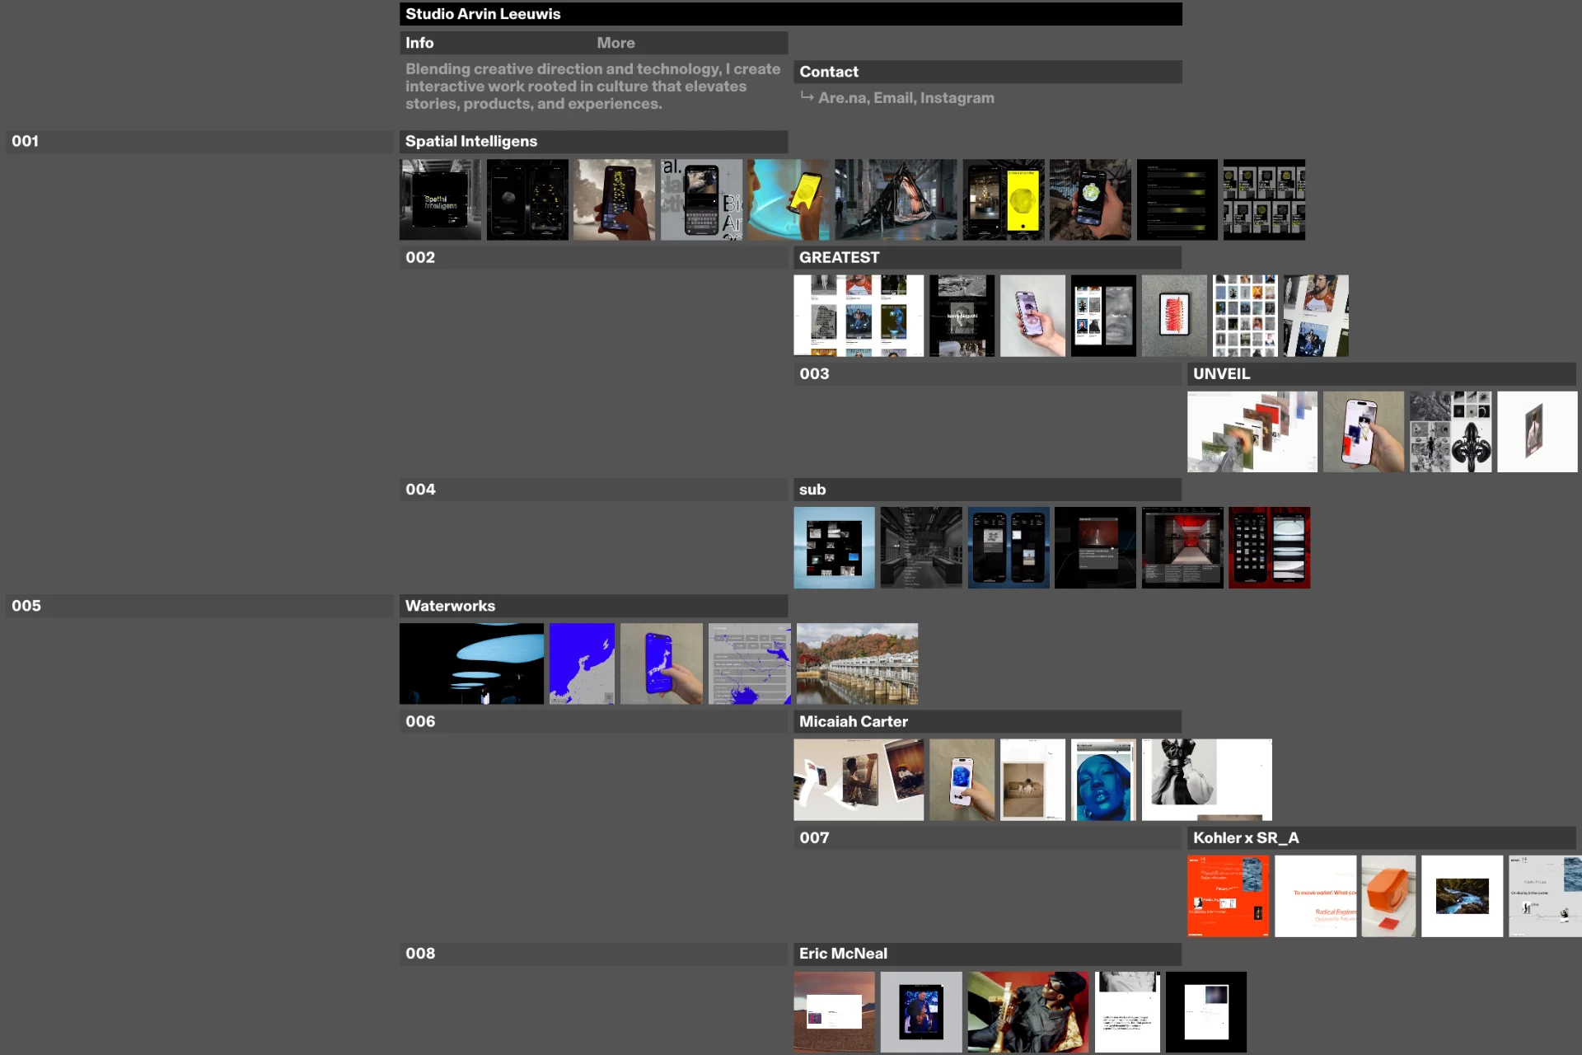The height and width of the screenshot is (1055, 1582).
Task: Select the 008 project number label
Action: click(x=420, y=954)
